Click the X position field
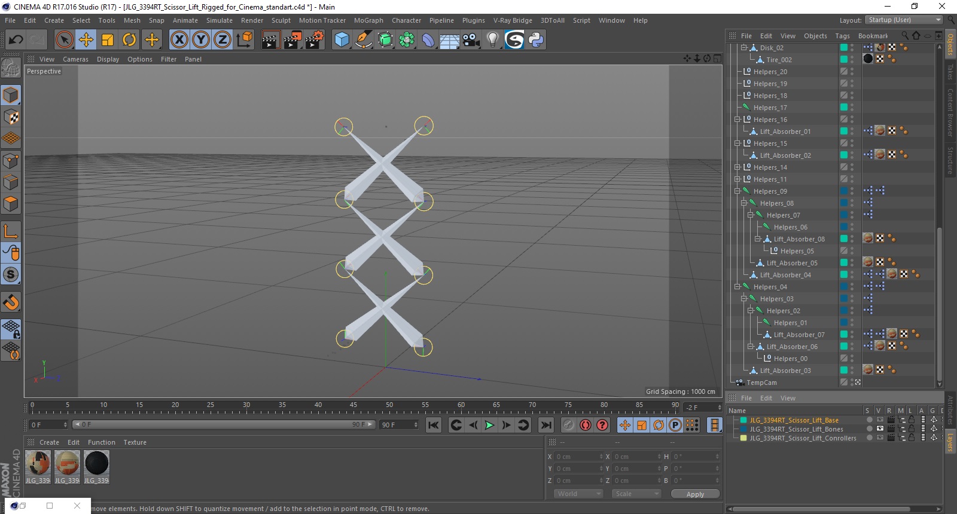 click(x=578, y=457)
